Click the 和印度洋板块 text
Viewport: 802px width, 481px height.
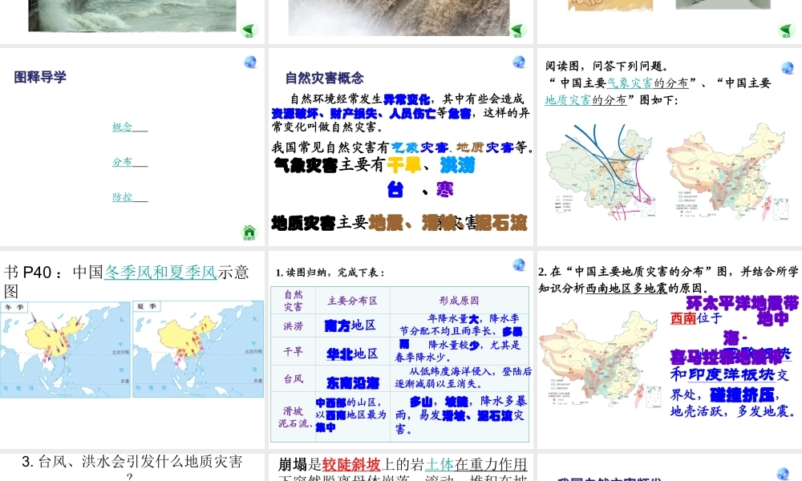[723, 374]
